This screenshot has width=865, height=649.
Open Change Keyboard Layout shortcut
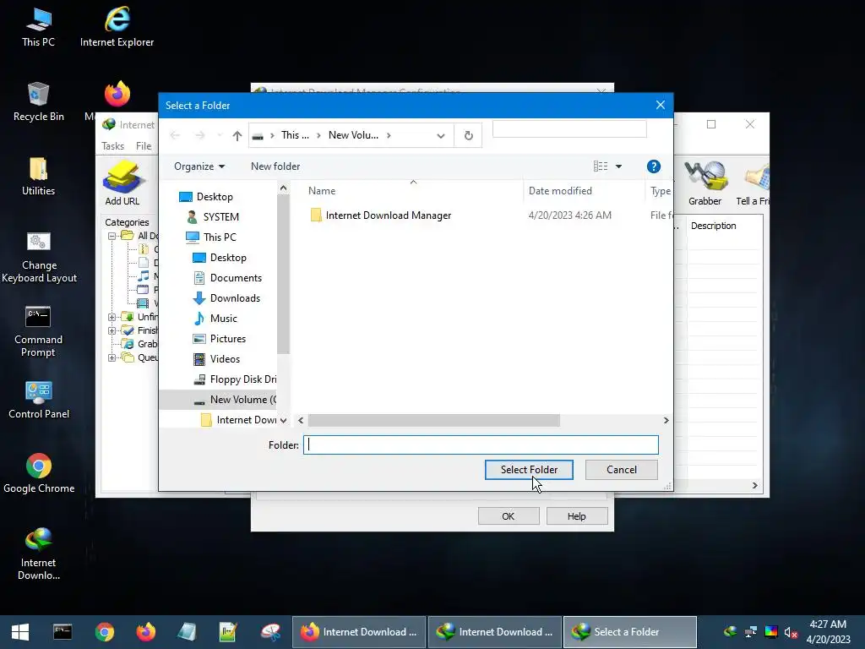pos(39,257)
